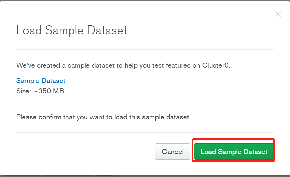Click empty space left of the Cancel button
This screenshot has width=290, height=177.
point(85,152)
